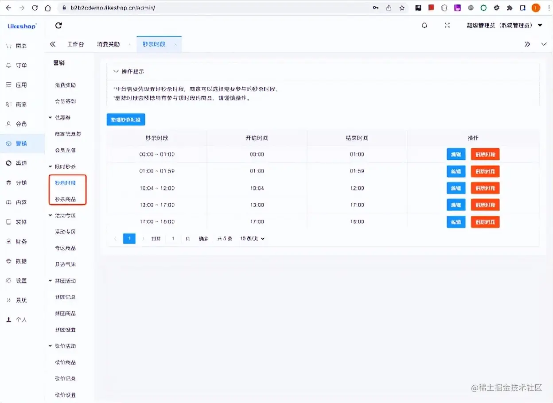Open the administrator account dropdown at top right
Viewport: 553px width, 403px height.
[504, 25]
